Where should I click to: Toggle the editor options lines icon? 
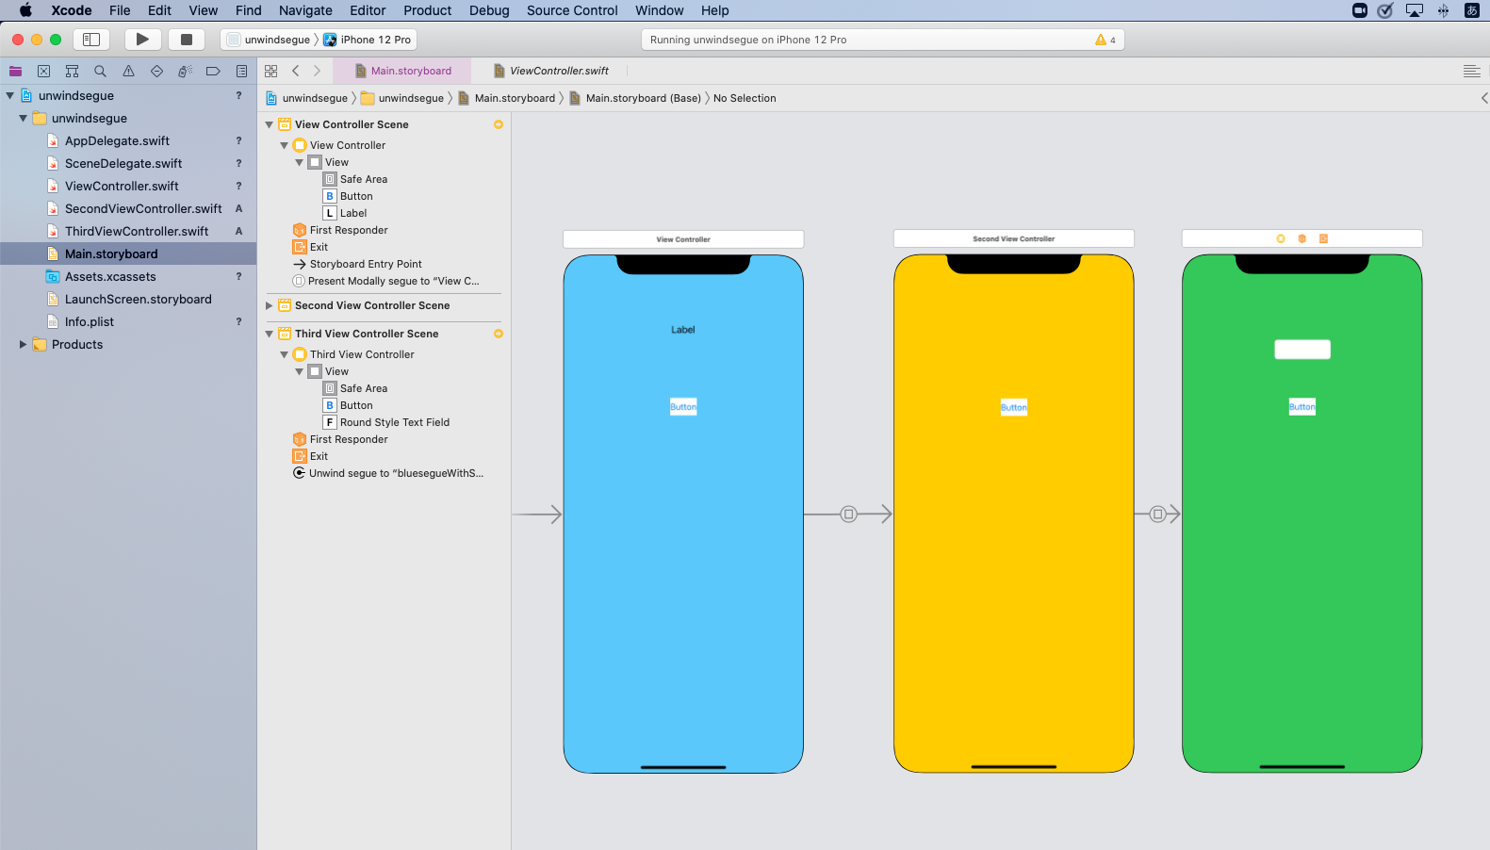click(x=1471, y=71)
